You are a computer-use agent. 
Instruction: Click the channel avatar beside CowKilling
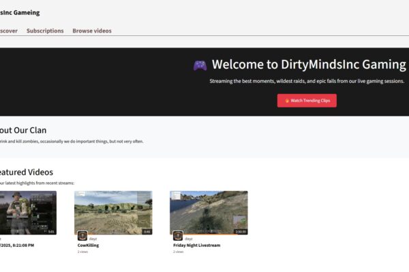click(82, 236)
